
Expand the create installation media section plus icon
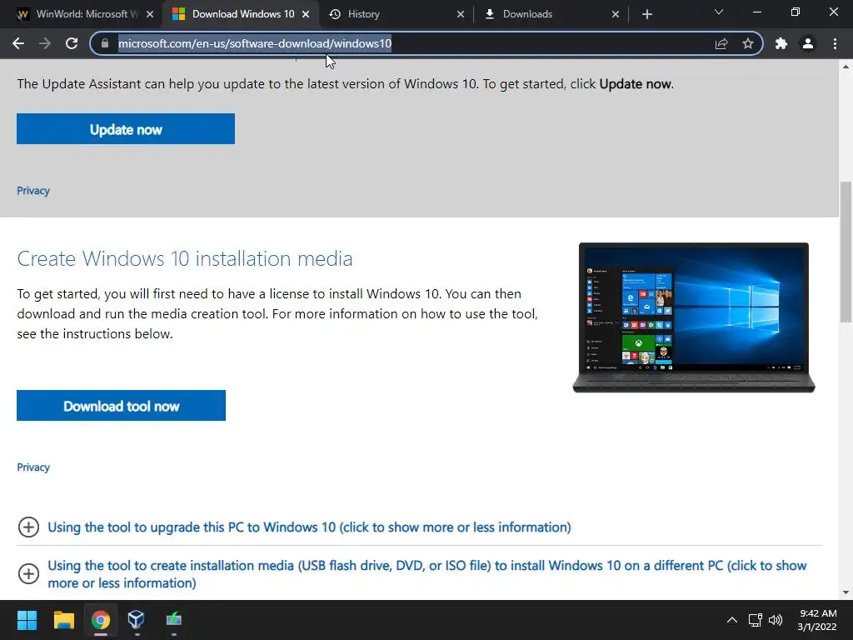point(28,573)
